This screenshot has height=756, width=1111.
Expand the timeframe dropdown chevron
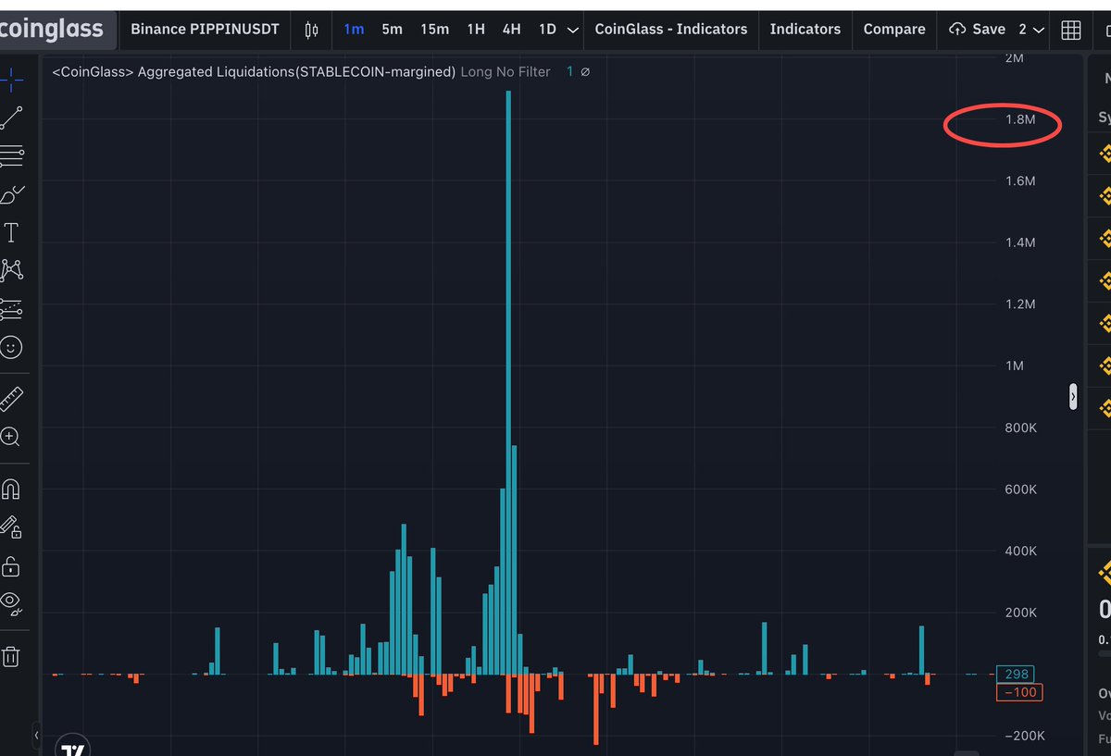click(x=573, y=30)
